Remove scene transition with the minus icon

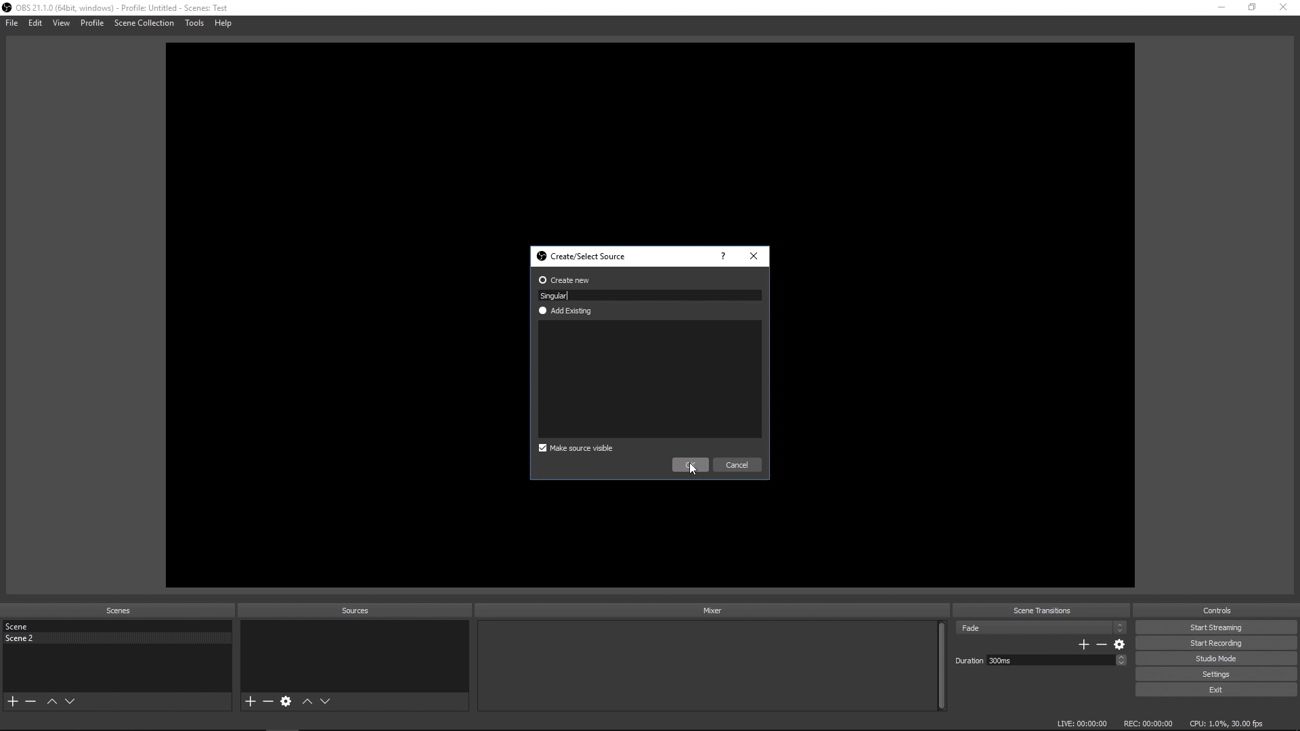[1102, 644]
